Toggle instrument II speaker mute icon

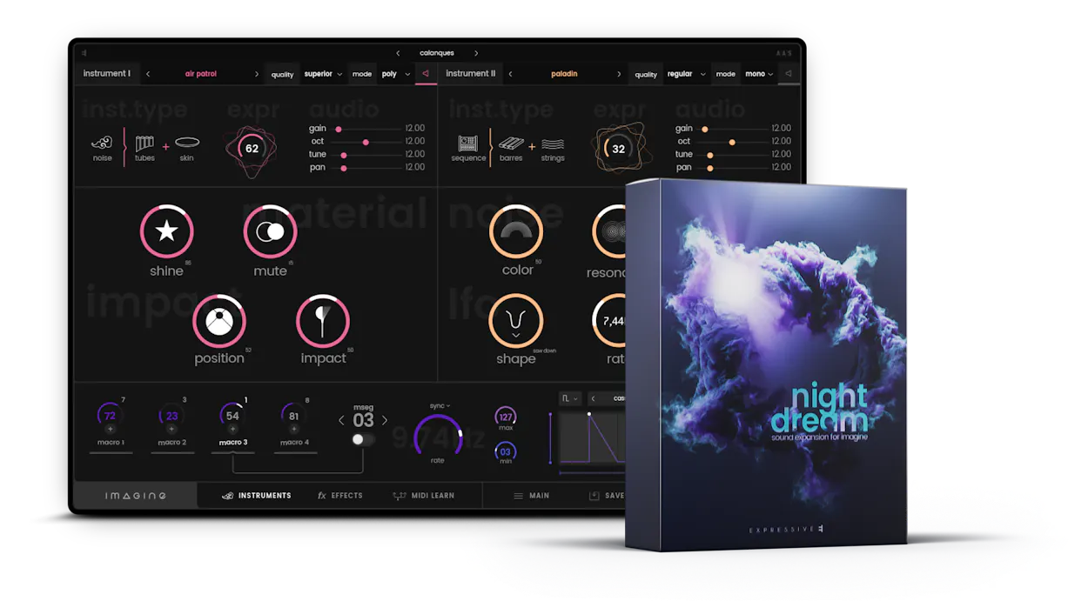coord(788,74)
